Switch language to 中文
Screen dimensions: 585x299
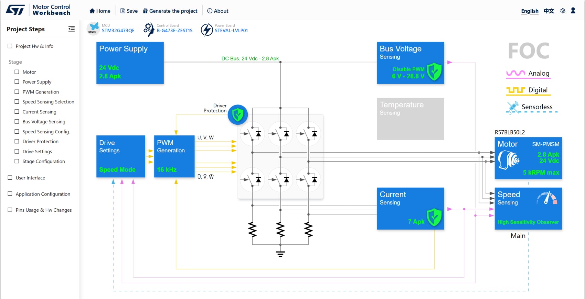coord(549,11)
